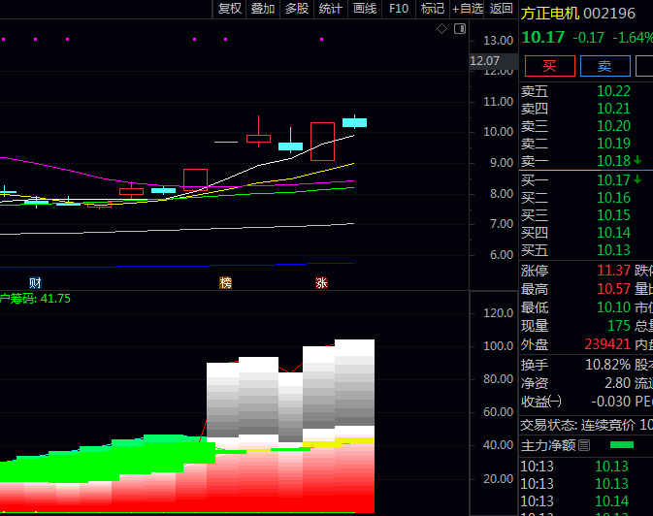Viewport: 653px width, 516px height.
Task: Click the stock code 002196
Action: [x=609, y=14]
